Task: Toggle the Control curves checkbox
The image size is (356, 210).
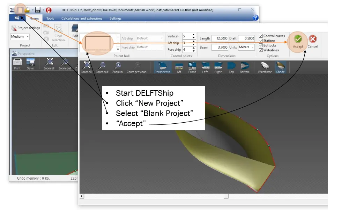Action: [x=261, y=36]
